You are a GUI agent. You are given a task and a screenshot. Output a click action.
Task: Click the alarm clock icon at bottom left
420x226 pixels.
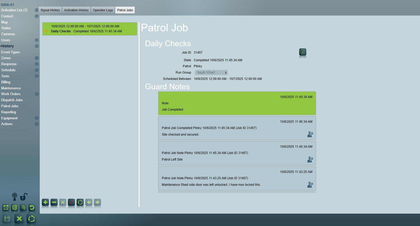[x=6, y=208]
